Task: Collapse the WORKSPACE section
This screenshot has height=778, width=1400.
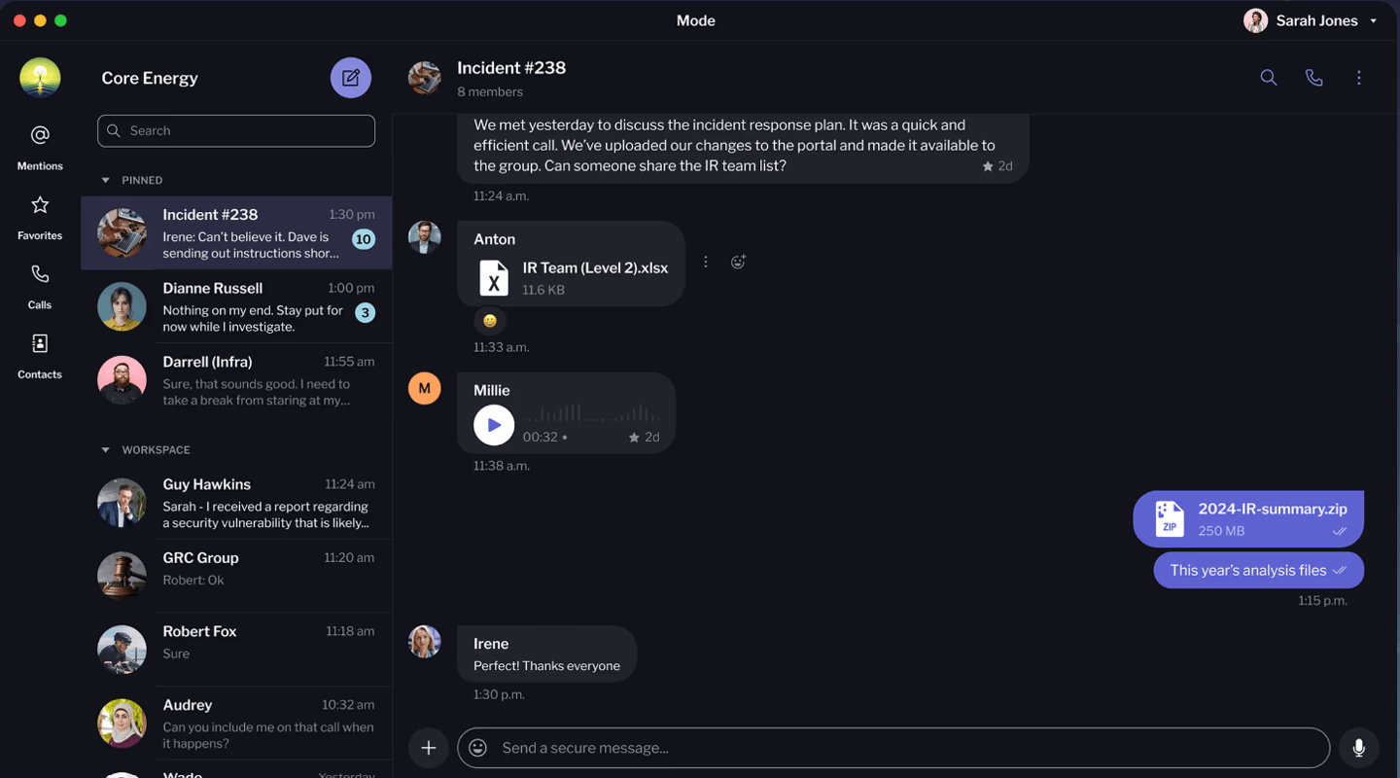Action: point(106,450)
